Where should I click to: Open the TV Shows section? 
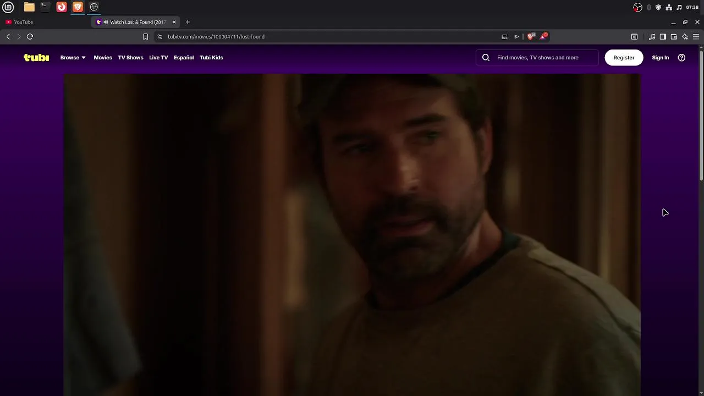[x=130, y=57]
